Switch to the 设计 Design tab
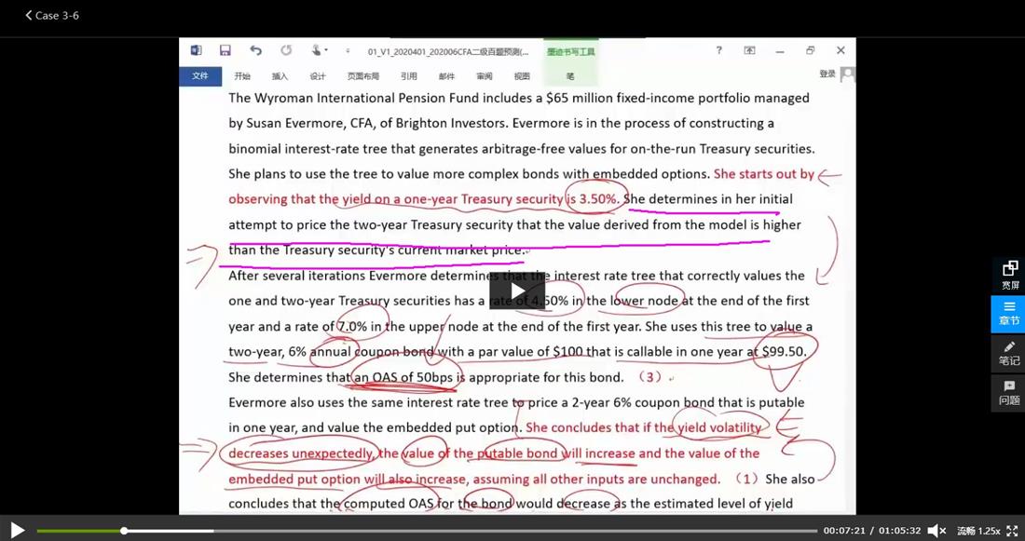Image resolution: width=1025 pixels, height=541 pixels. pyautogui.click(x=318, y=76)
